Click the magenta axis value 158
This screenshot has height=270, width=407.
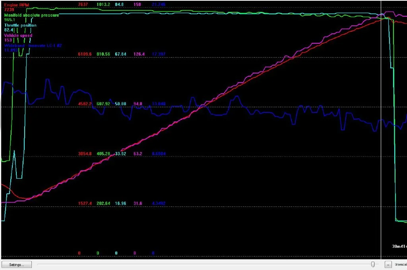[137, 4]
